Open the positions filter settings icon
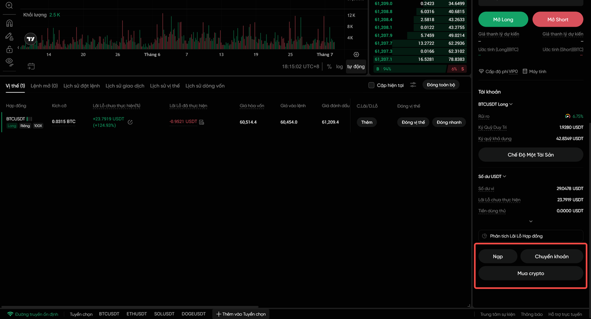Image resolution: width=591 pixels, height=319 pixels. pos(413,85)
